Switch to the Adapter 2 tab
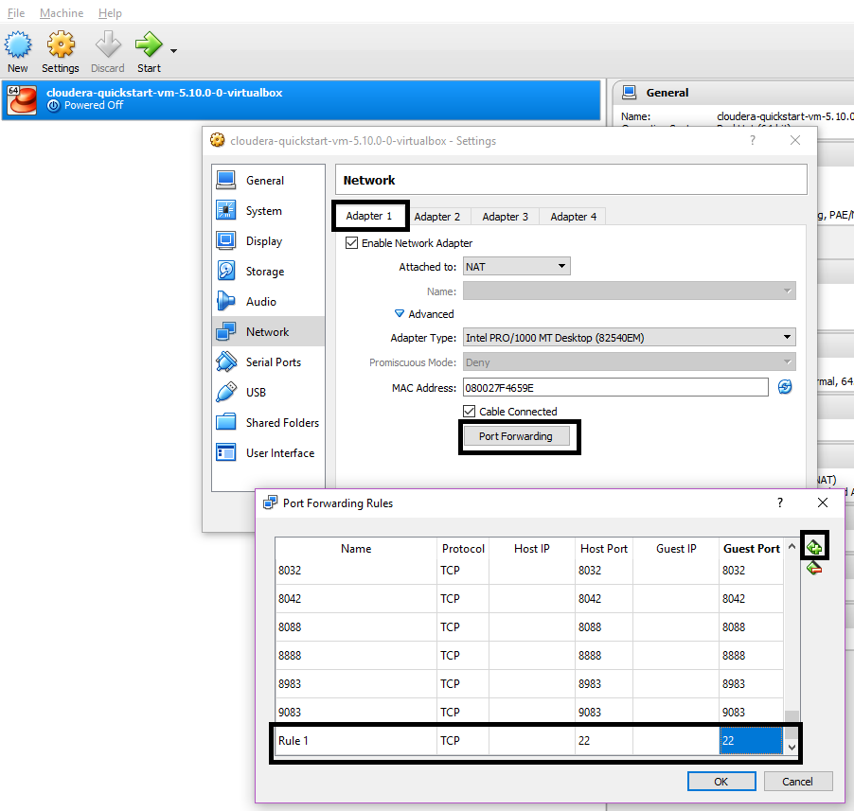The width and height of the screenshot is (854, 811). point(437,217)
